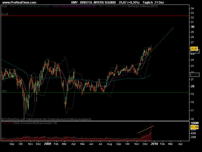202x152 pixels.
Task: Click the 19,2 support line label
Action: 4,91
